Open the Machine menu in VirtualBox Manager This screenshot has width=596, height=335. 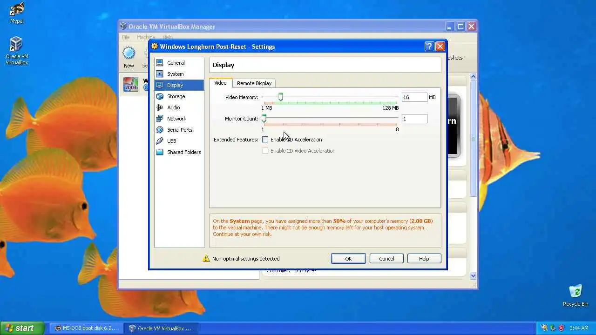(146, 37)
